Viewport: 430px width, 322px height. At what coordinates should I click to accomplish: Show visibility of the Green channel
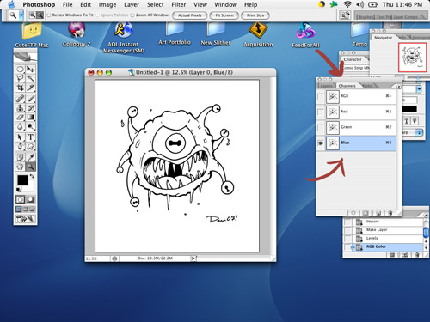click(x=321, y=128)
